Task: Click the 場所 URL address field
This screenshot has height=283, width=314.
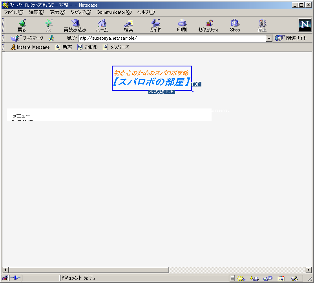Action: click(x=172, y=38)
